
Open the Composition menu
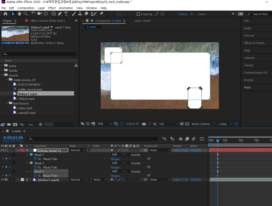26,8
